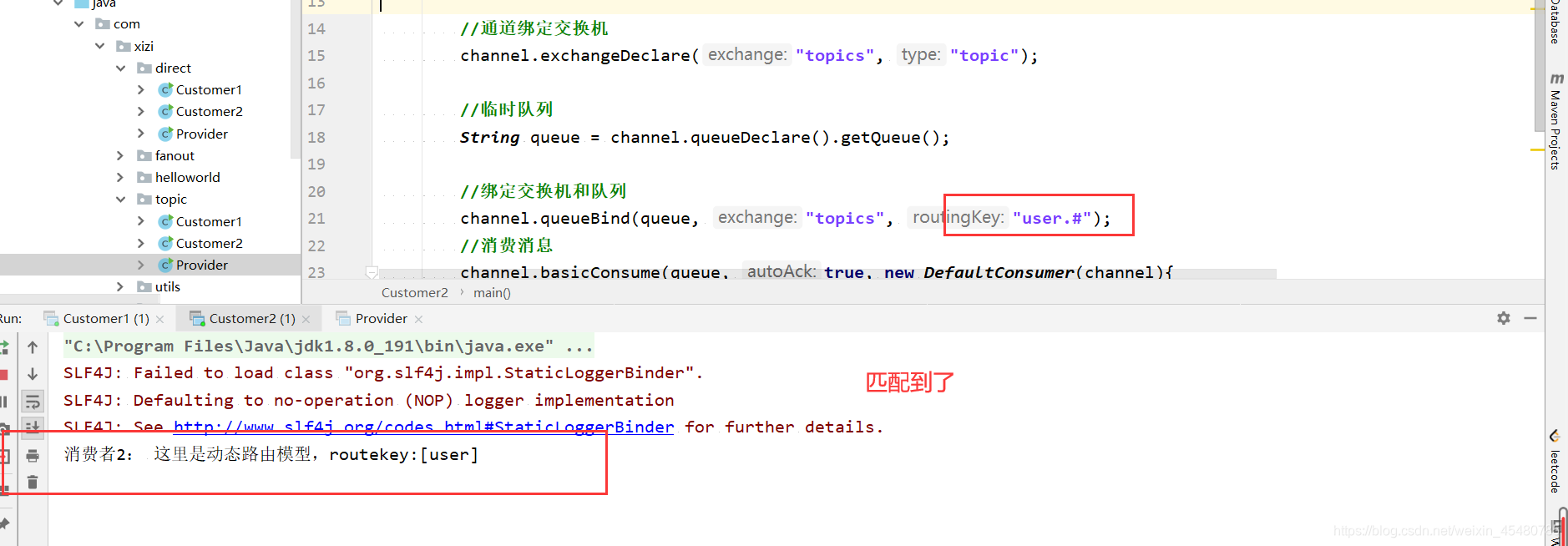Click the "topic" type string on line 15
Image resolution: width=1568 pixels, height=546 pixels.
click(x=984, y=55)
